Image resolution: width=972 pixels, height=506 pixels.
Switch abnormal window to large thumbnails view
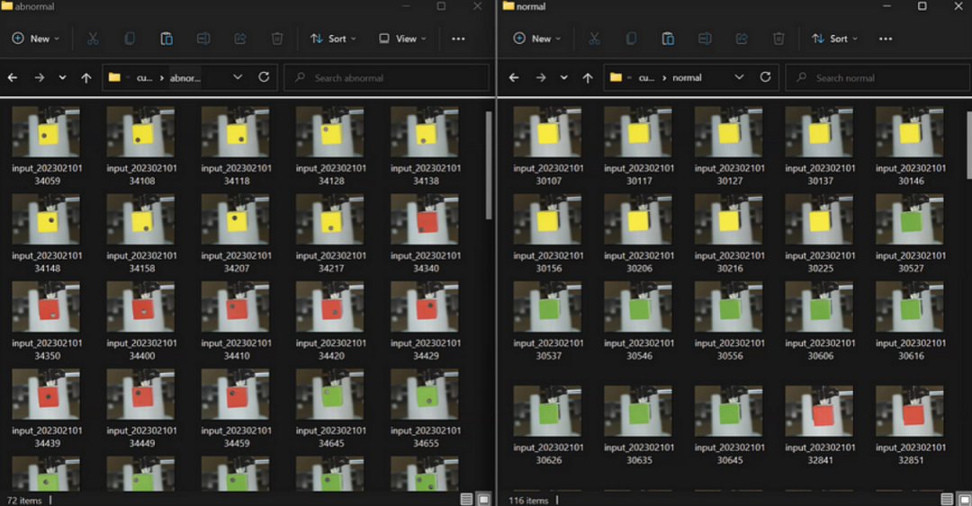pos(484,499)
